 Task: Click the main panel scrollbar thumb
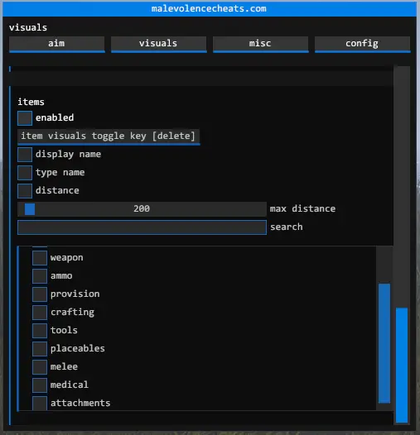click(x=402, y=365)
